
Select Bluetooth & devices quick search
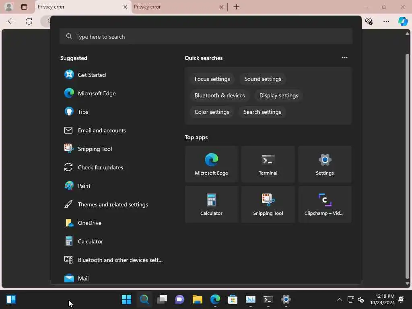[x=220, y=96]
